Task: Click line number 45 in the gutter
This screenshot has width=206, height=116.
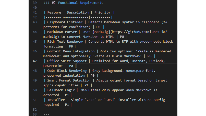Action: 35,42
